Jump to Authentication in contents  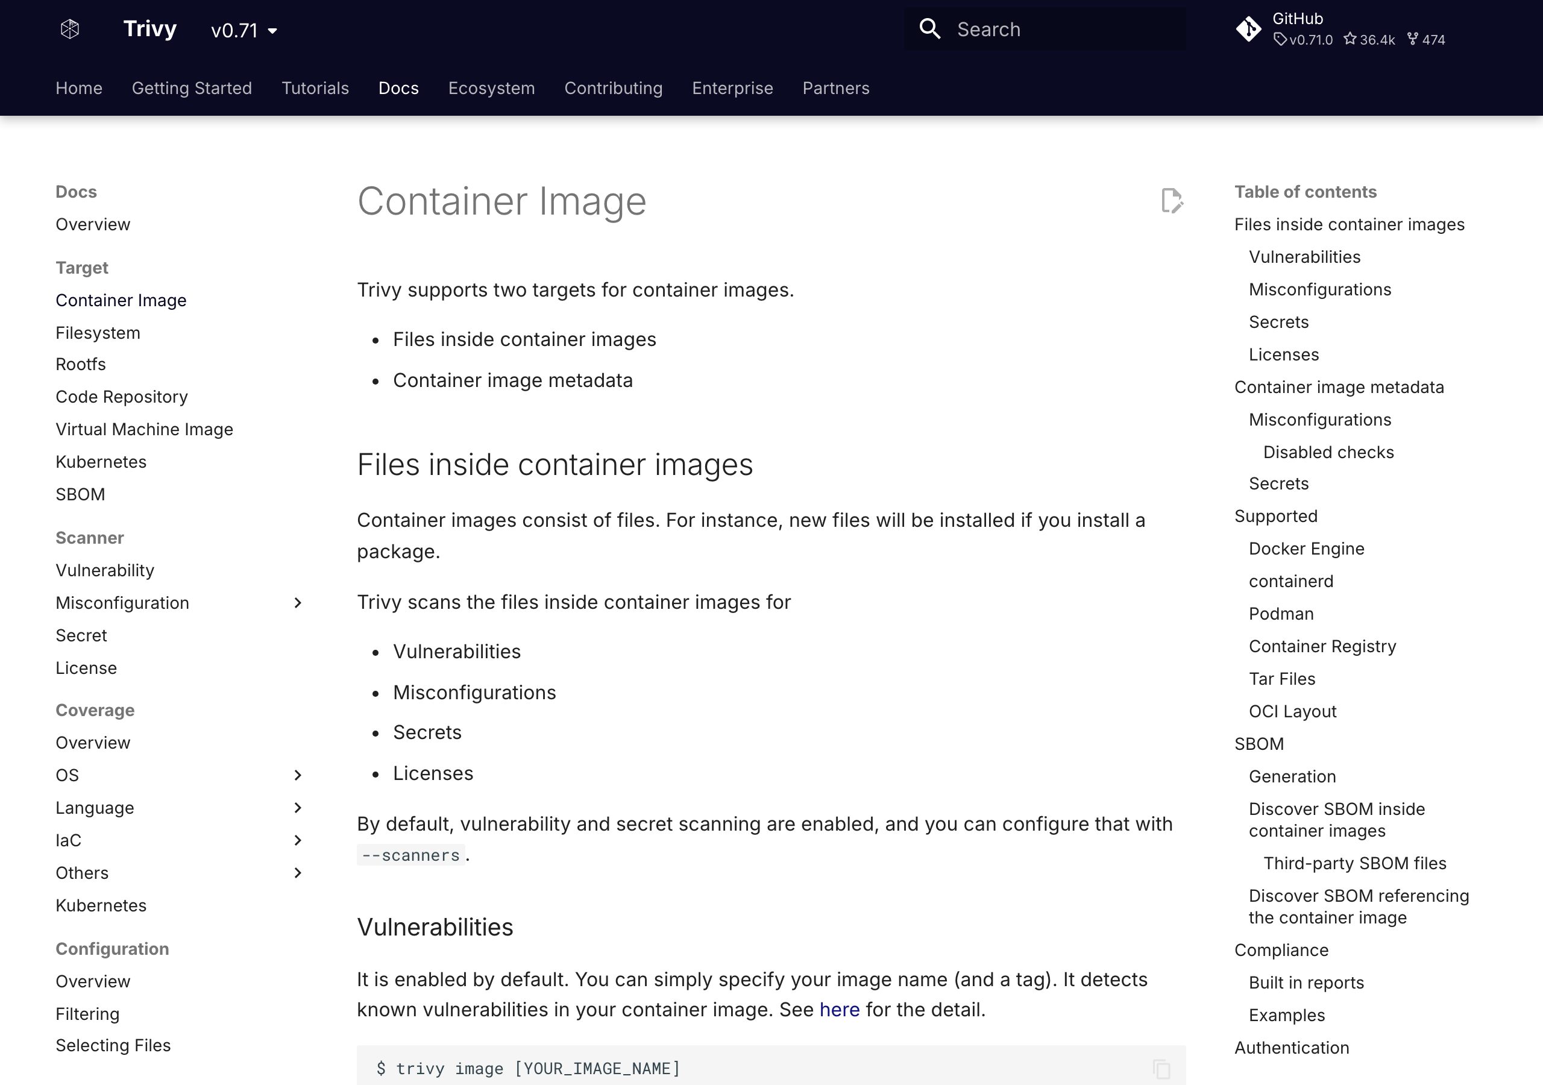[x=1292, y=1048]
